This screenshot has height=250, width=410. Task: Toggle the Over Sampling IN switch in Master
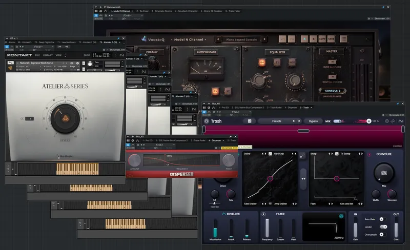coord(332,61)
